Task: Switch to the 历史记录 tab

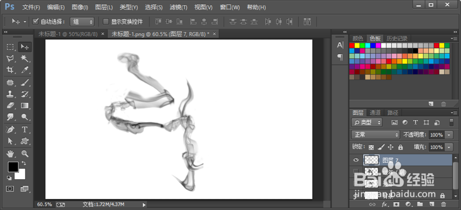Action: (x=397, y=38)
